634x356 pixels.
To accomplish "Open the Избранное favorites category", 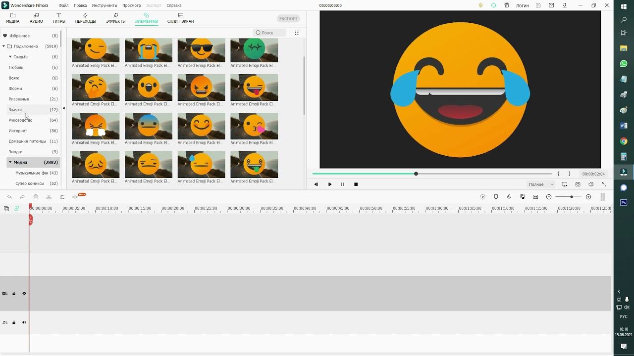I will (30, 36).
